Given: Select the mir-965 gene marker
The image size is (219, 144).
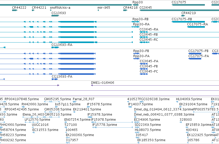Looking at the screenshot, I should 98,10.
